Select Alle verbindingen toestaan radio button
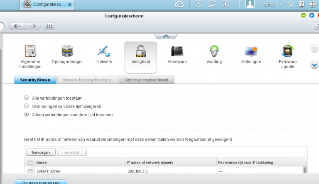The width and height of the screenshot is (319, 184). tap(26, 98)
